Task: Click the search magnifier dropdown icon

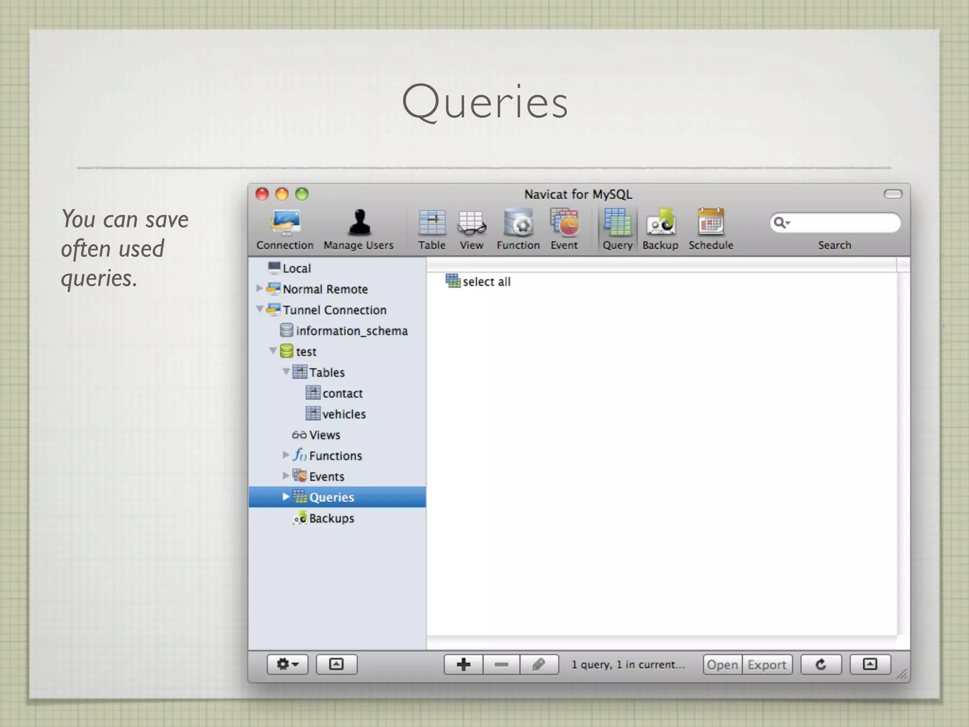Action: (x=782, y=222)
